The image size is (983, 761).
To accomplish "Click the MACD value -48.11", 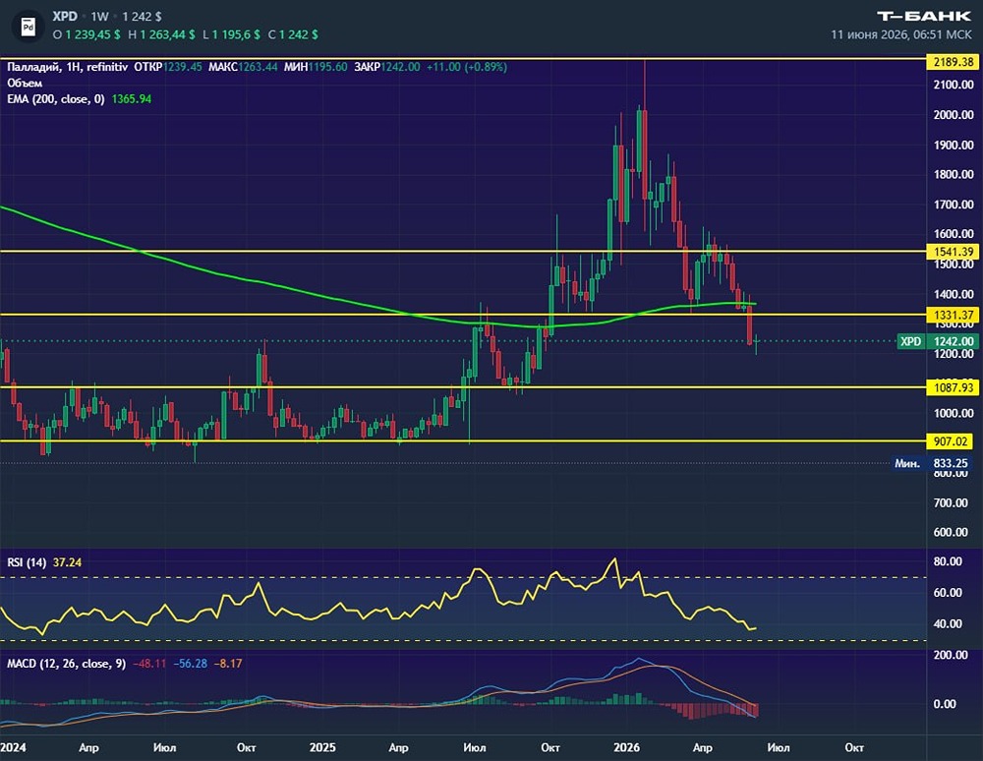I will click(149, 664).
